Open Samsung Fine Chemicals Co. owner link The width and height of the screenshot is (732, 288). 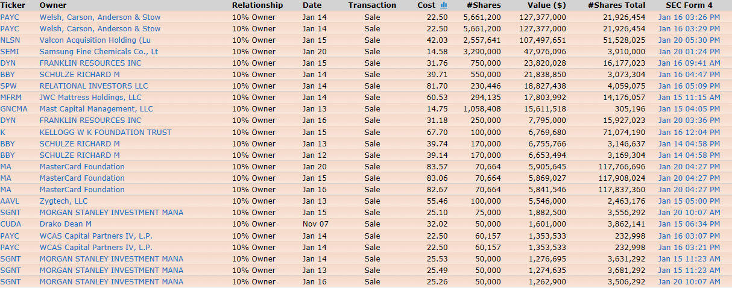coord(99,52)
